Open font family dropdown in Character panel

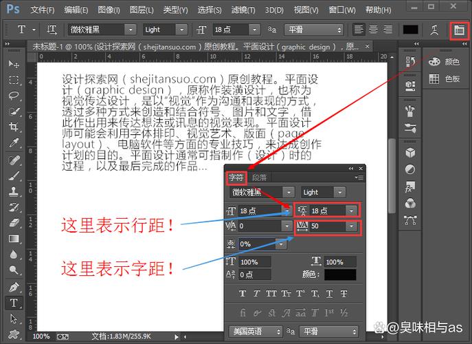pyautogui.click(x=289, y=193)
